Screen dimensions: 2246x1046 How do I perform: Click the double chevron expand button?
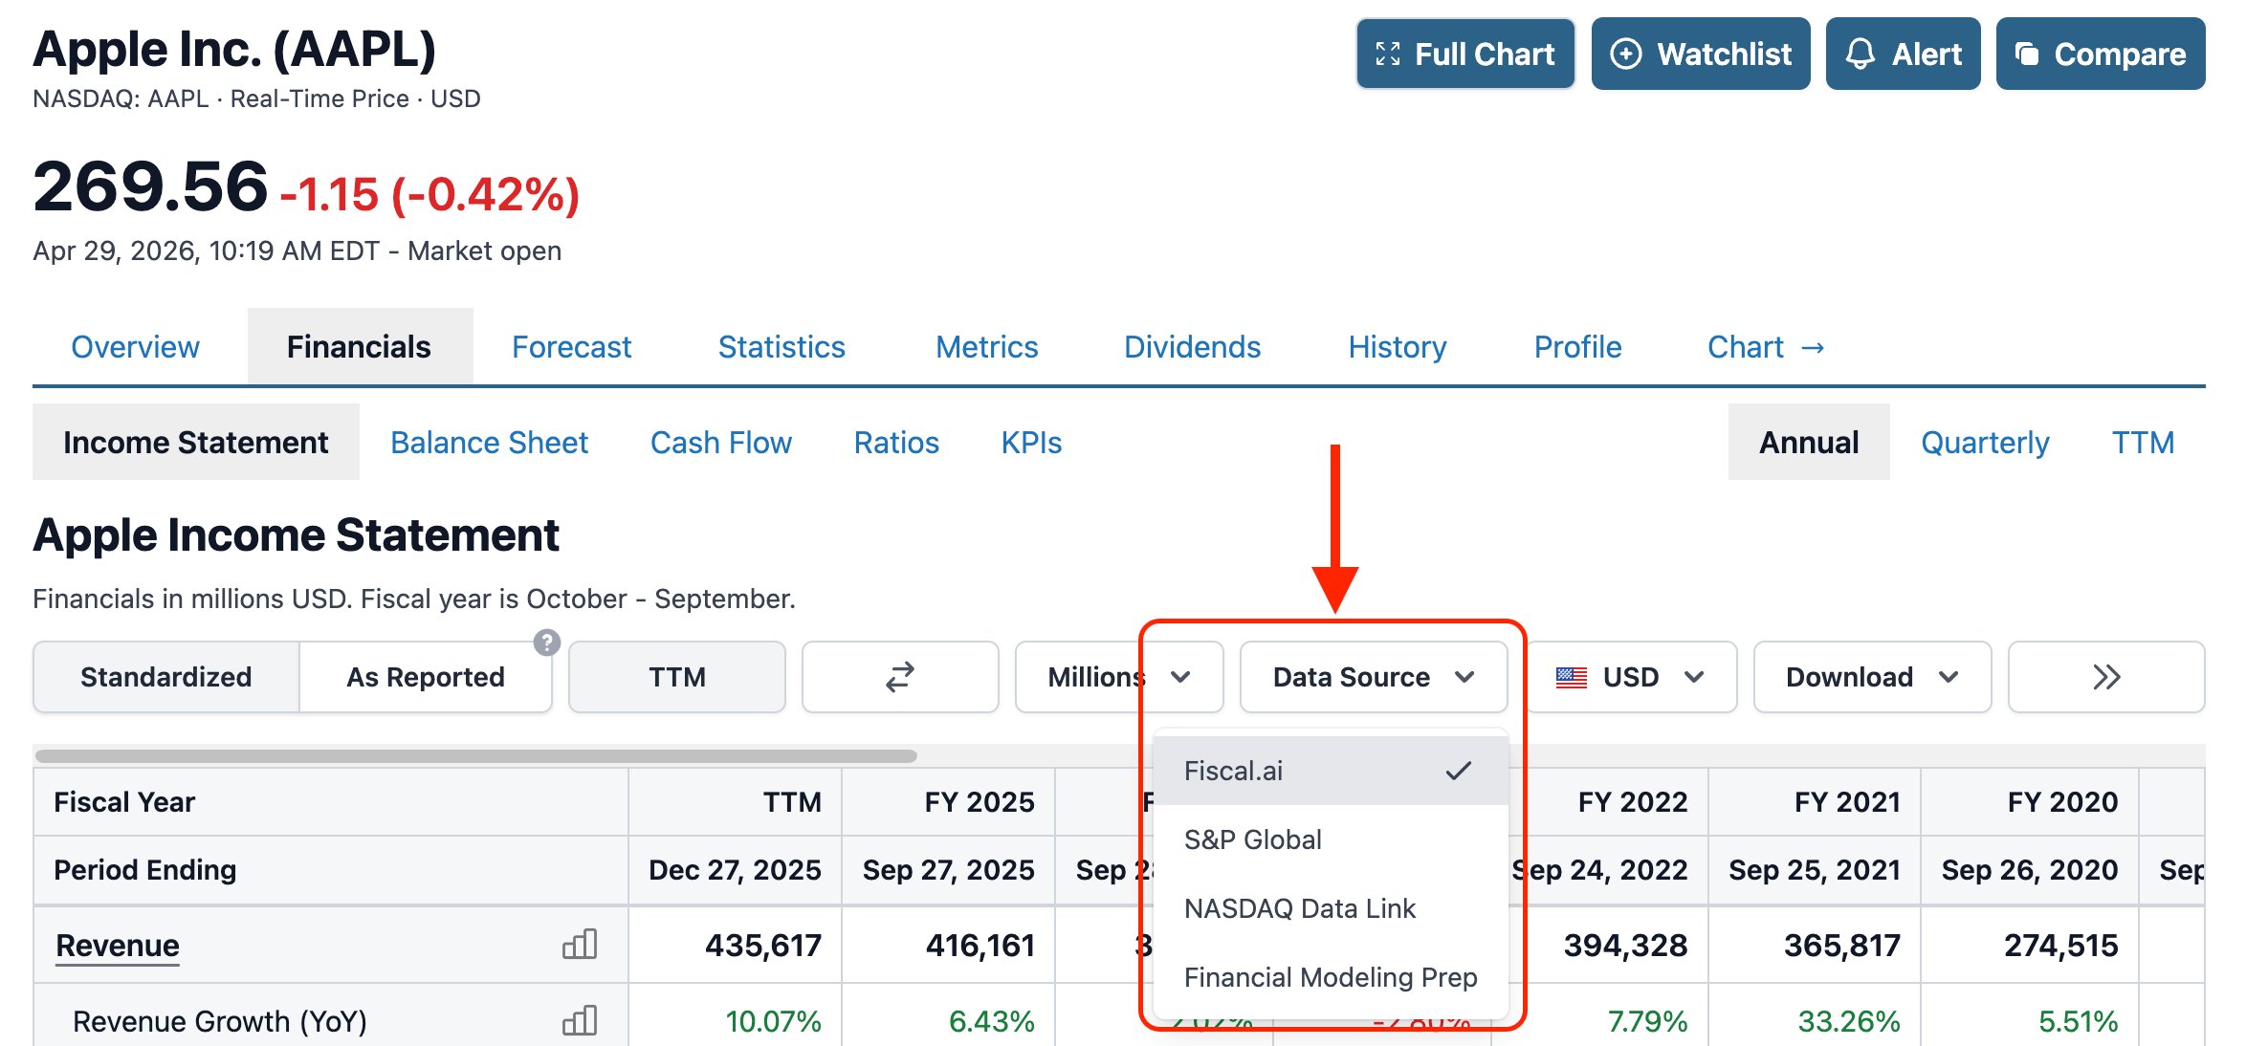(2106, 677)
